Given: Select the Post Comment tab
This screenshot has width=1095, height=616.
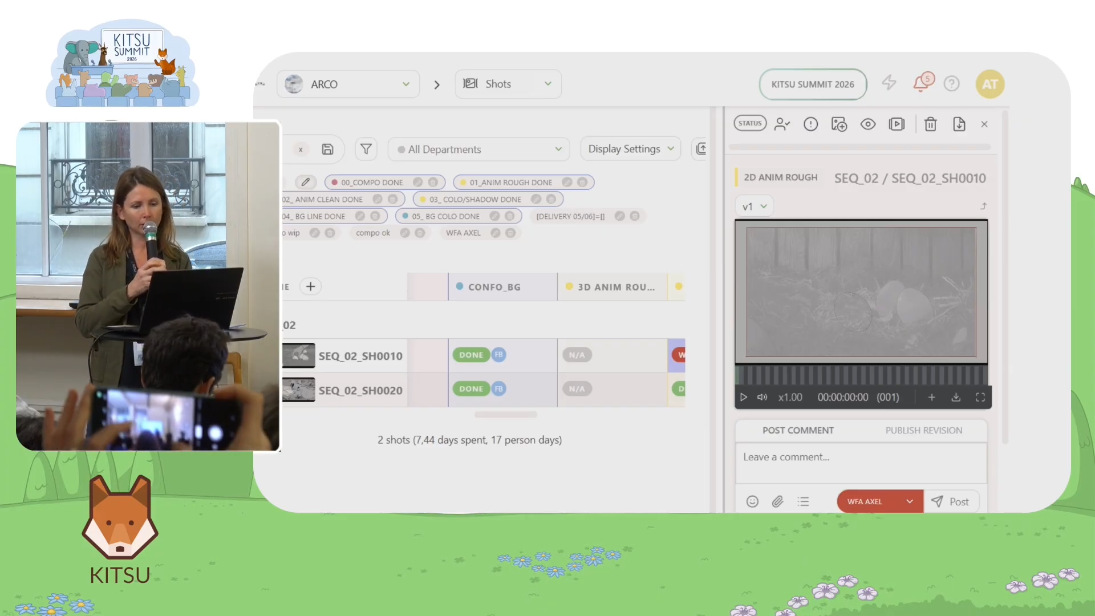Looking at the screenshot, I should (798, 430).
